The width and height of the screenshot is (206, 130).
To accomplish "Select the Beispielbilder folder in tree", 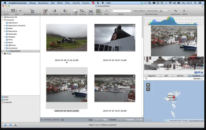I will coord(15,51).
